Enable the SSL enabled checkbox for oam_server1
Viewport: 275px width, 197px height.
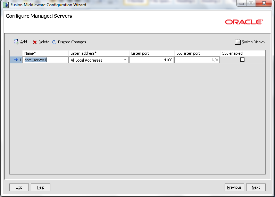pyautogui.click(x=242, y=60)
